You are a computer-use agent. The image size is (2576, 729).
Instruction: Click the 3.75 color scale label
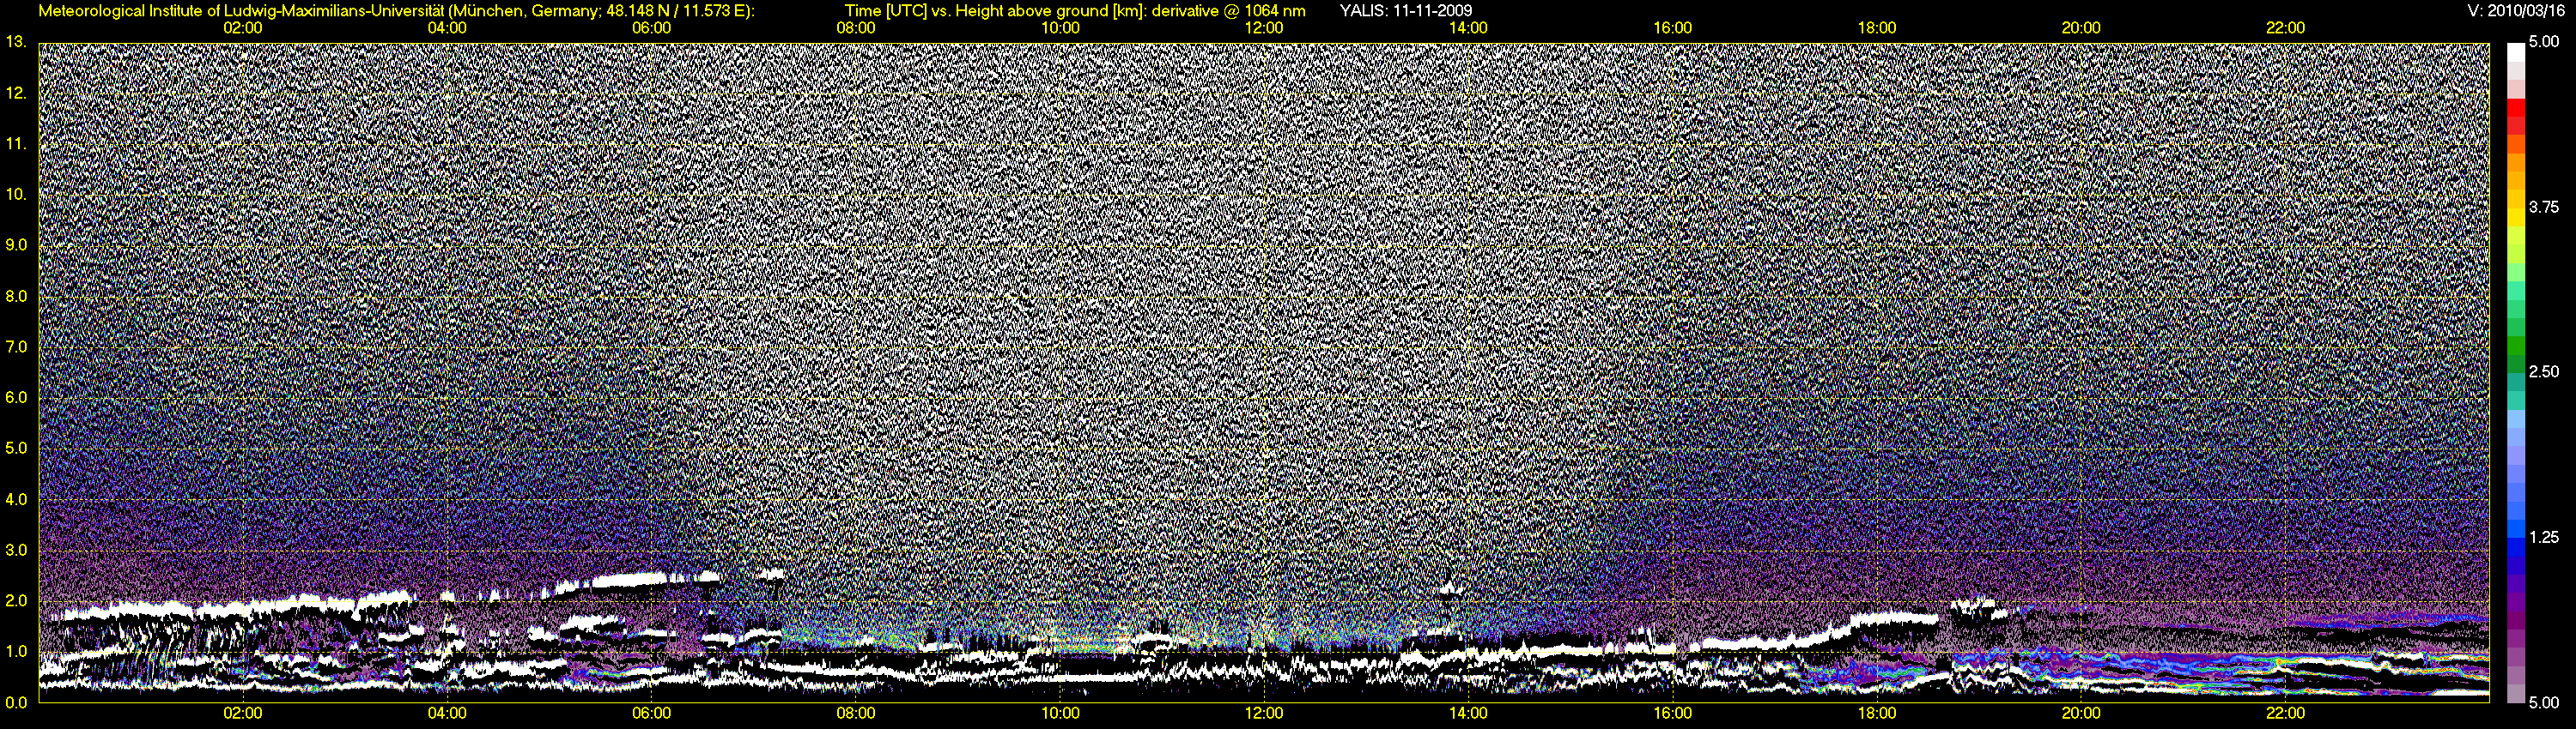coord(2544,207)
